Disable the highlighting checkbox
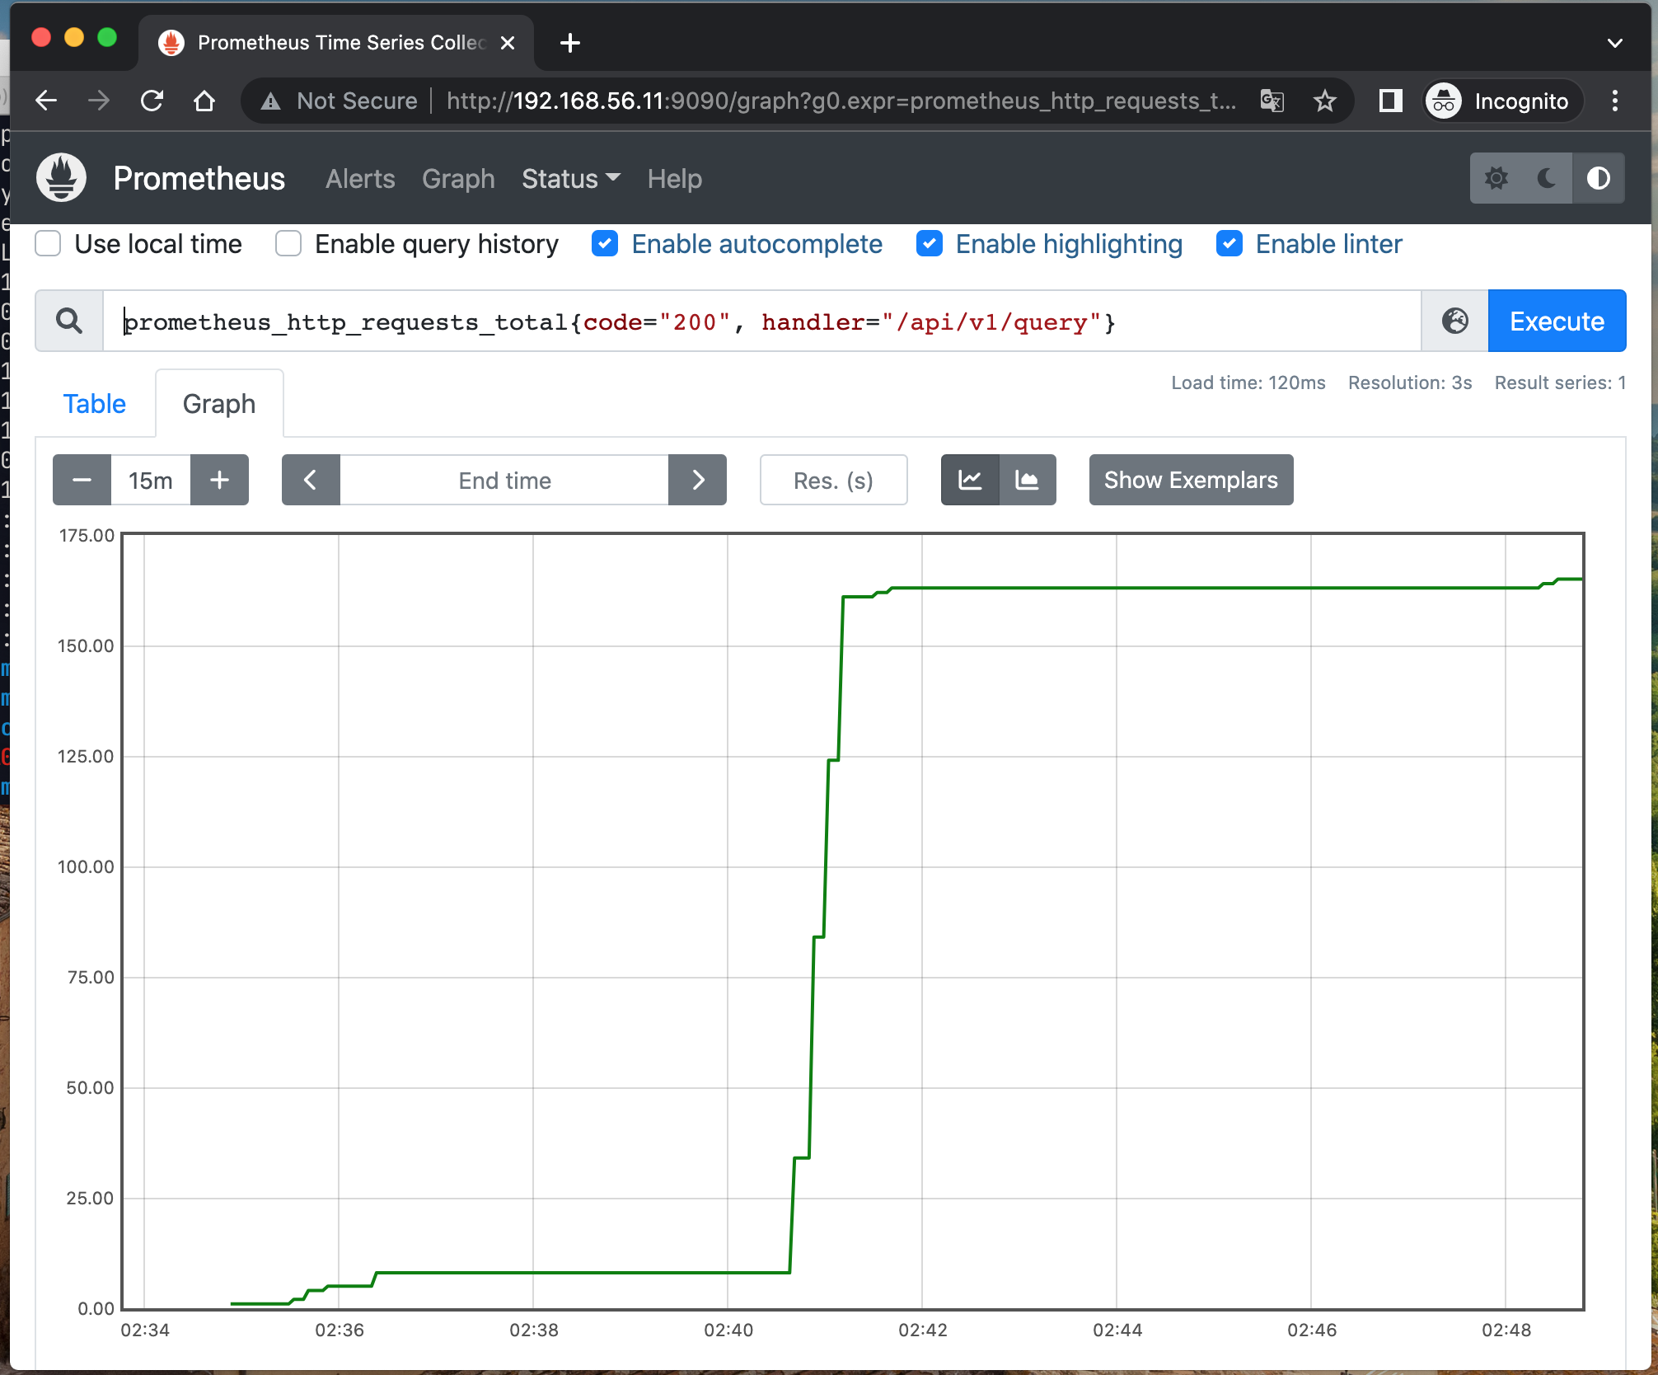This screenshot has width=1658, height=1375. click(930, 244)
